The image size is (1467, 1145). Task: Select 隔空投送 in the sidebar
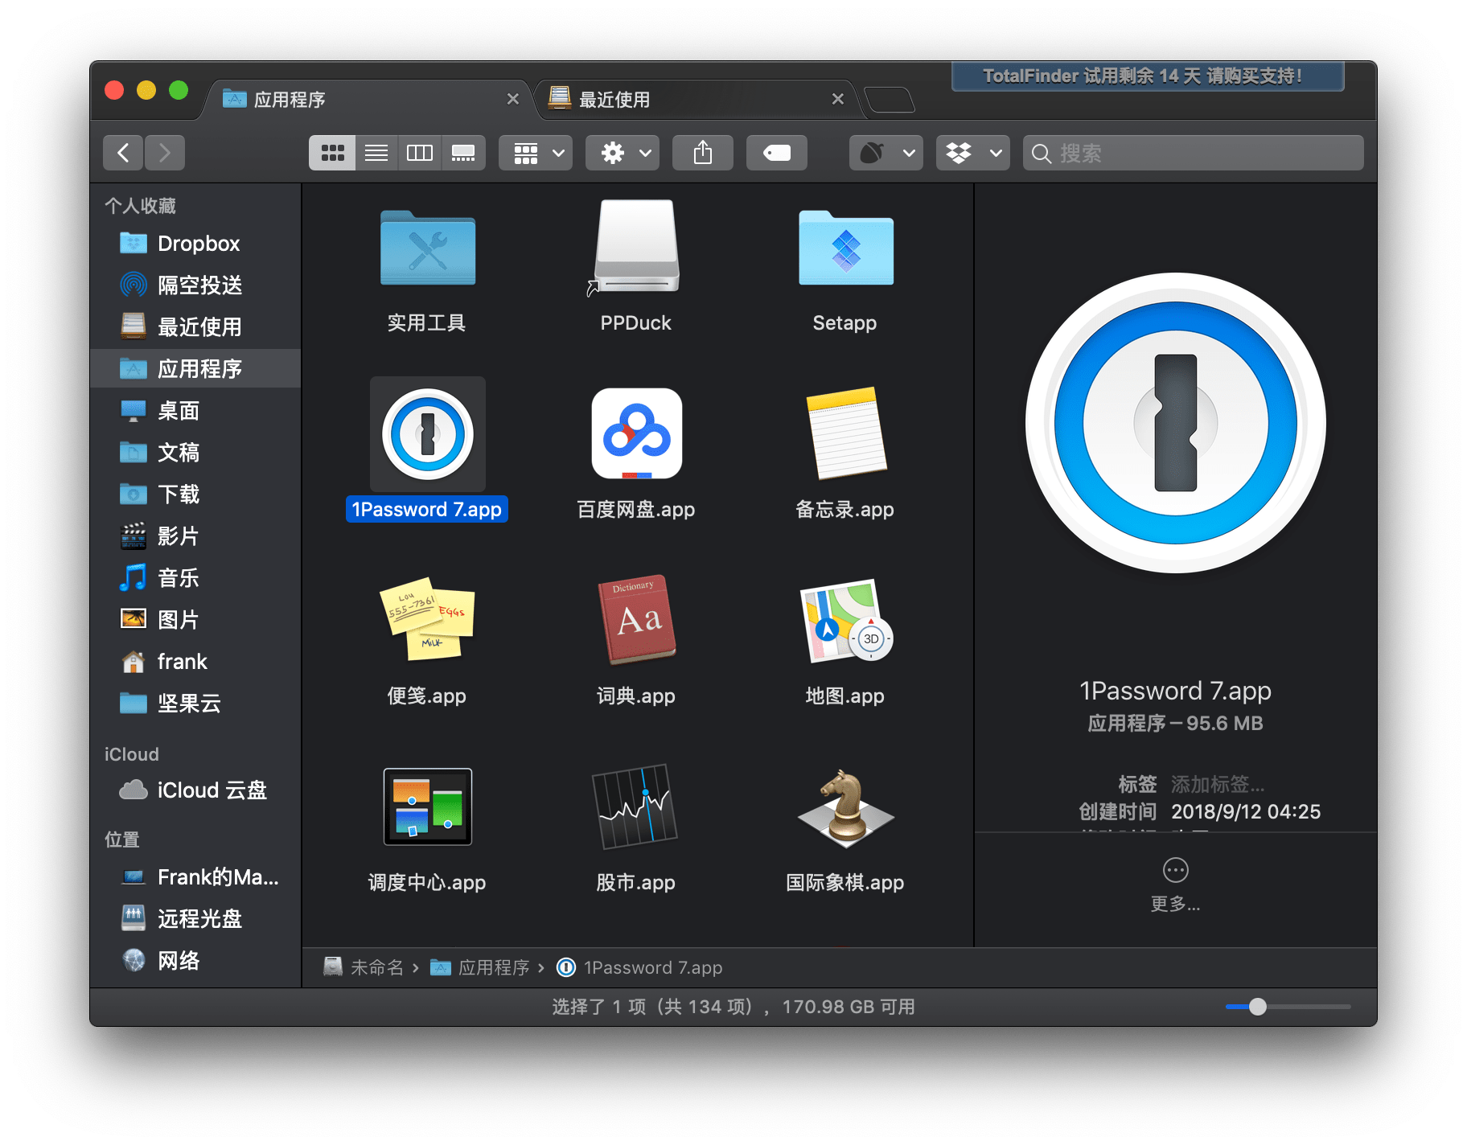coord(196,285)
